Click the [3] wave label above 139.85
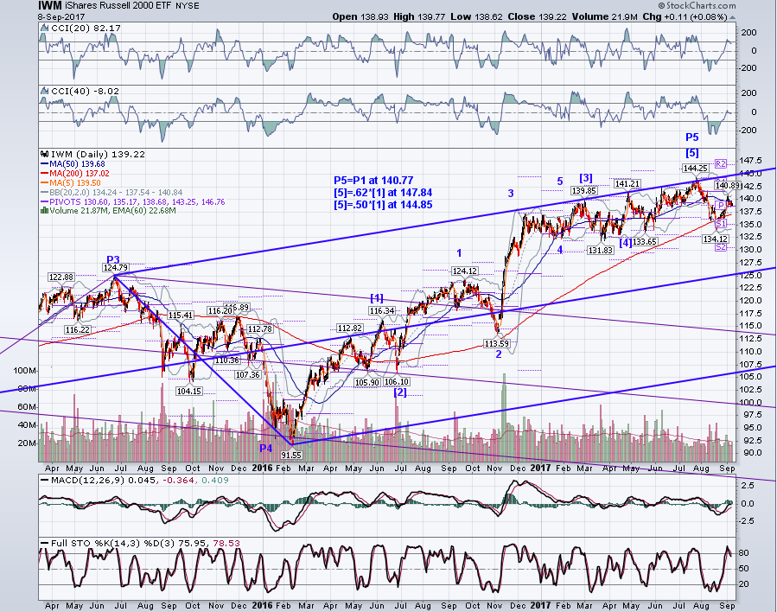This screenshot has height=612, width=777. coord(586,177)
